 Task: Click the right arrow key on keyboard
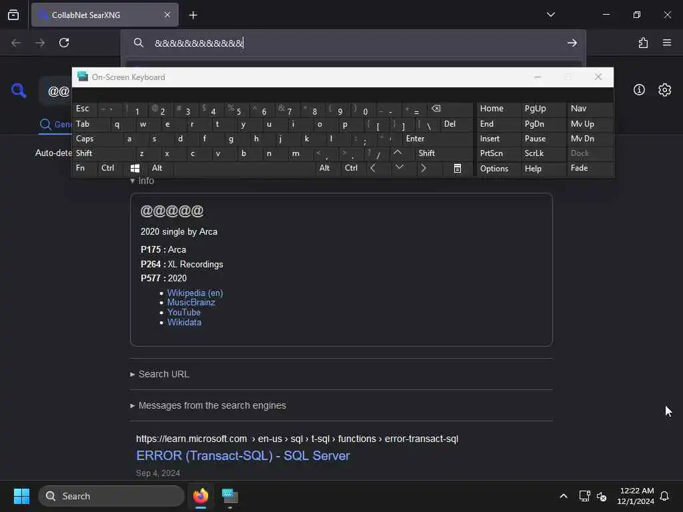[424, 168]
